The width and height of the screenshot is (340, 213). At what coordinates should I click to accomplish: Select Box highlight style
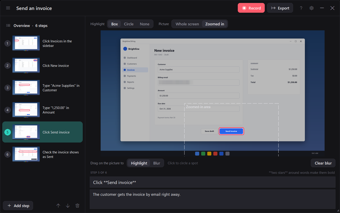pyautogui.click(x=115, y=24)
